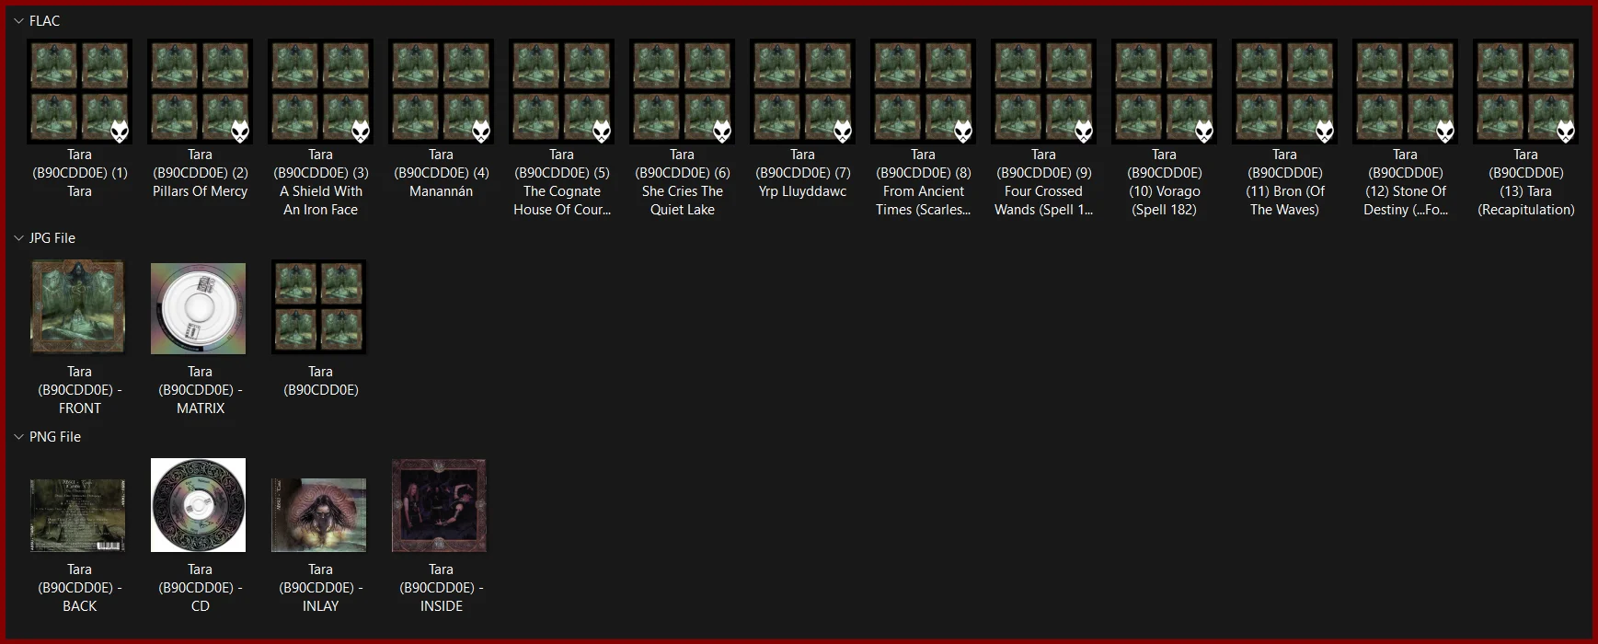Screen dimensions: 1598x644
Task: Click the JPG File group header label
Action: coord(52,238)
